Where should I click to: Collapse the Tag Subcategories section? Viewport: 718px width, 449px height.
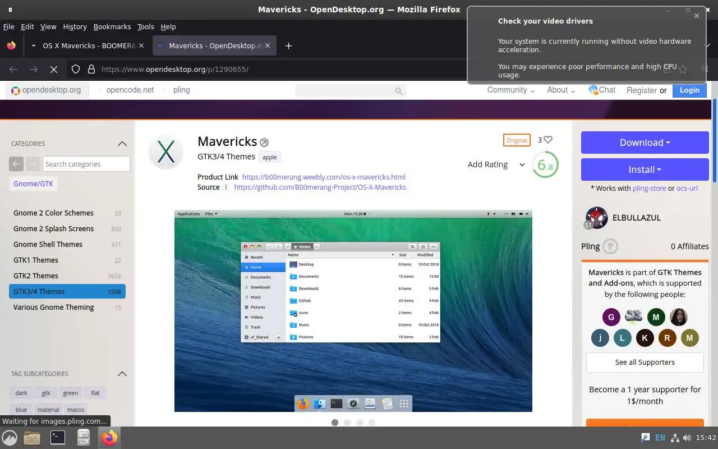click(122, 374)
